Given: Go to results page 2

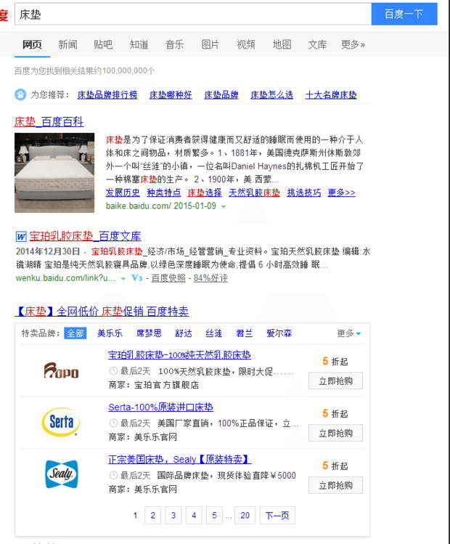Looking at the screenshot, I should pyautogui.click(x=153, y=515).
